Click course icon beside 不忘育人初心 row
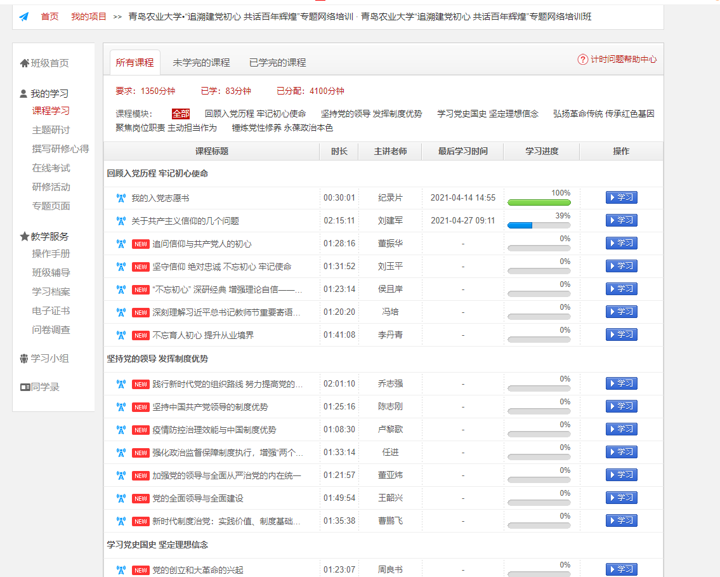This screenshot has height=577, width=720. [121, 335]
